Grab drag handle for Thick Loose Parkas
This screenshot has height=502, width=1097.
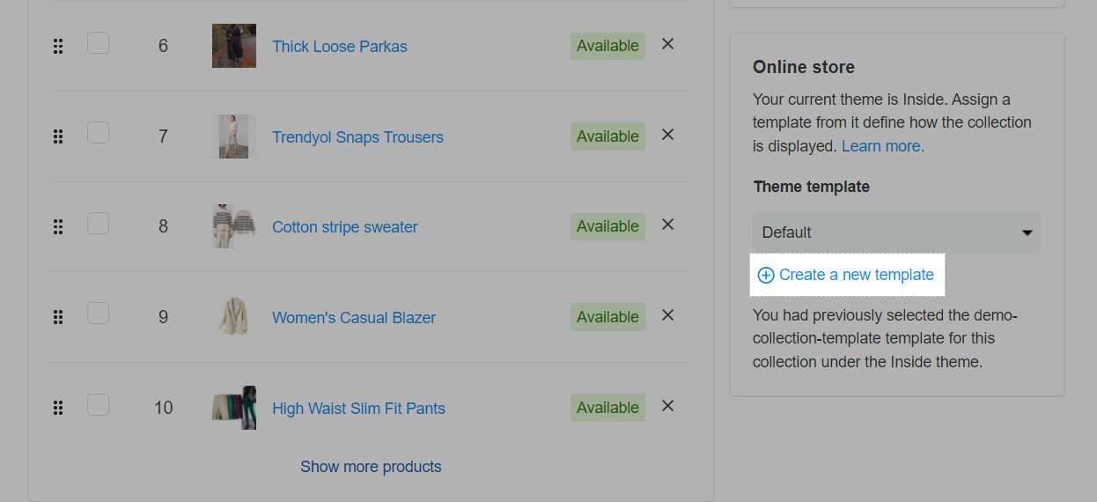coord(58,47)
